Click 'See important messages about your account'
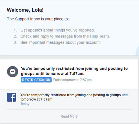The image size is (139, 124). tap(60, 42)
